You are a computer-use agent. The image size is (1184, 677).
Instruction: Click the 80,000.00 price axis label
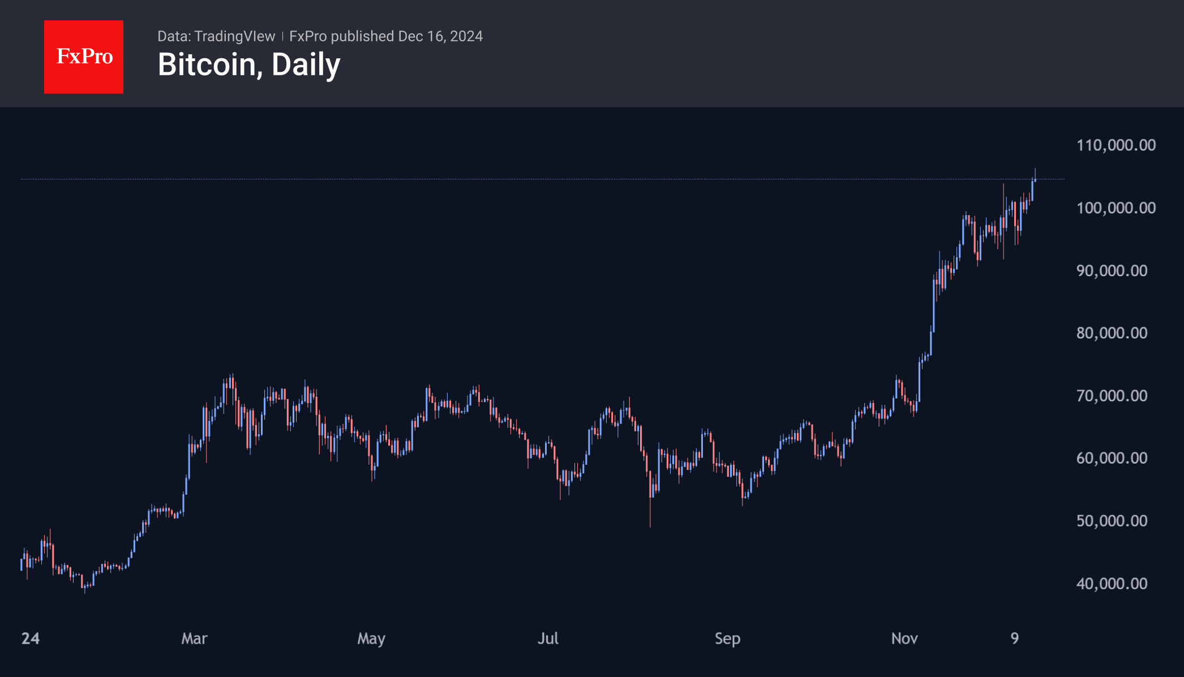click(x=1112, y=333)
